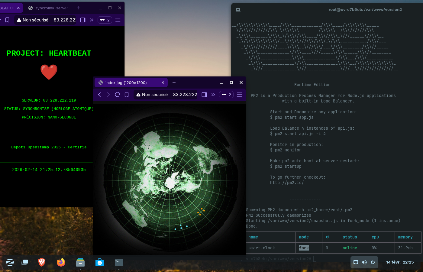Image resolution: width=423 pixels, height=272 pixels.
Task: Launch Firefox from the taskbar
Action: pyautogui.click(x=61, y=262)
